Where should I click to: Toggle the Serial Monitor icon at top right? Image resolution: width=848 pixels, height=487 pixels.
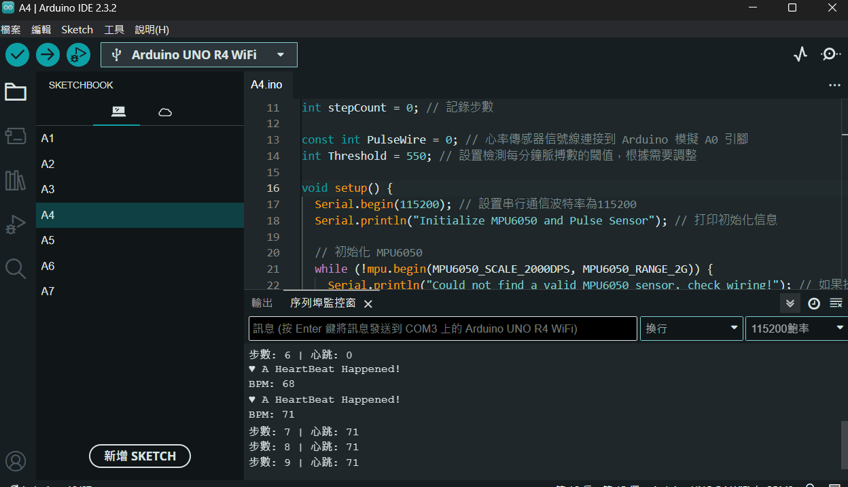830,54
